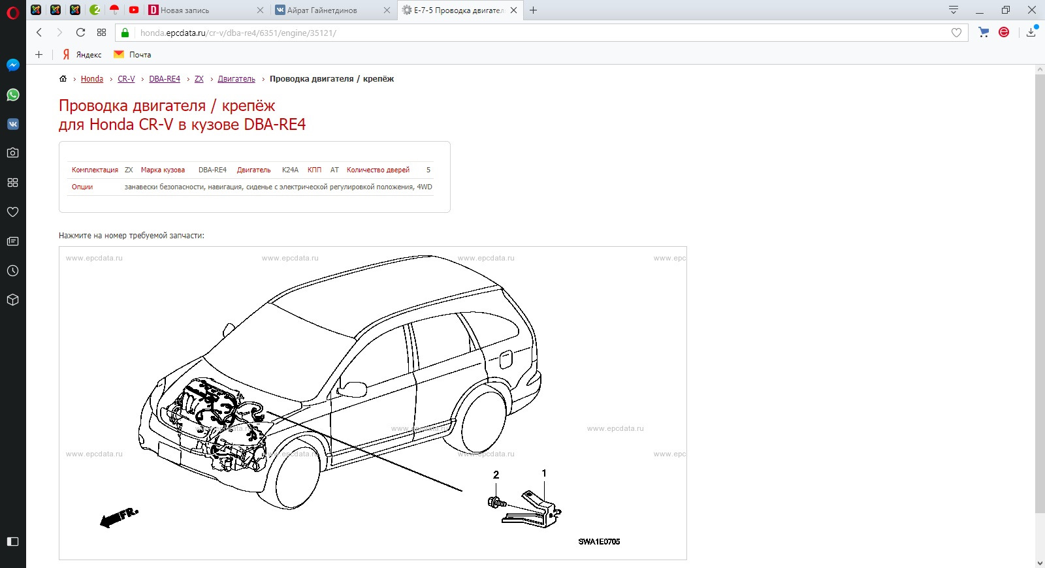This screenshot has width=1045, height=568.
Task: Open Speed Dial from the sidebar
Action: point(12,183)
